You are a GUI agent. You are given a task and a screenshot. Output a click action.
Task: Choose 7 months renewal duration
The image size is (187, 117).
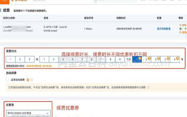coord(101,59)
